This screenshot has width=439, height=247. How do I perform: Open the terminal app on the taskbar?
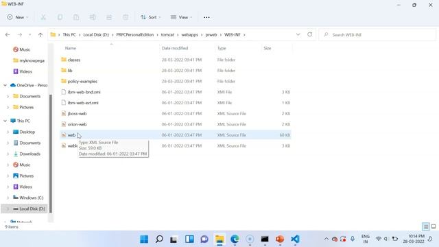265,239
